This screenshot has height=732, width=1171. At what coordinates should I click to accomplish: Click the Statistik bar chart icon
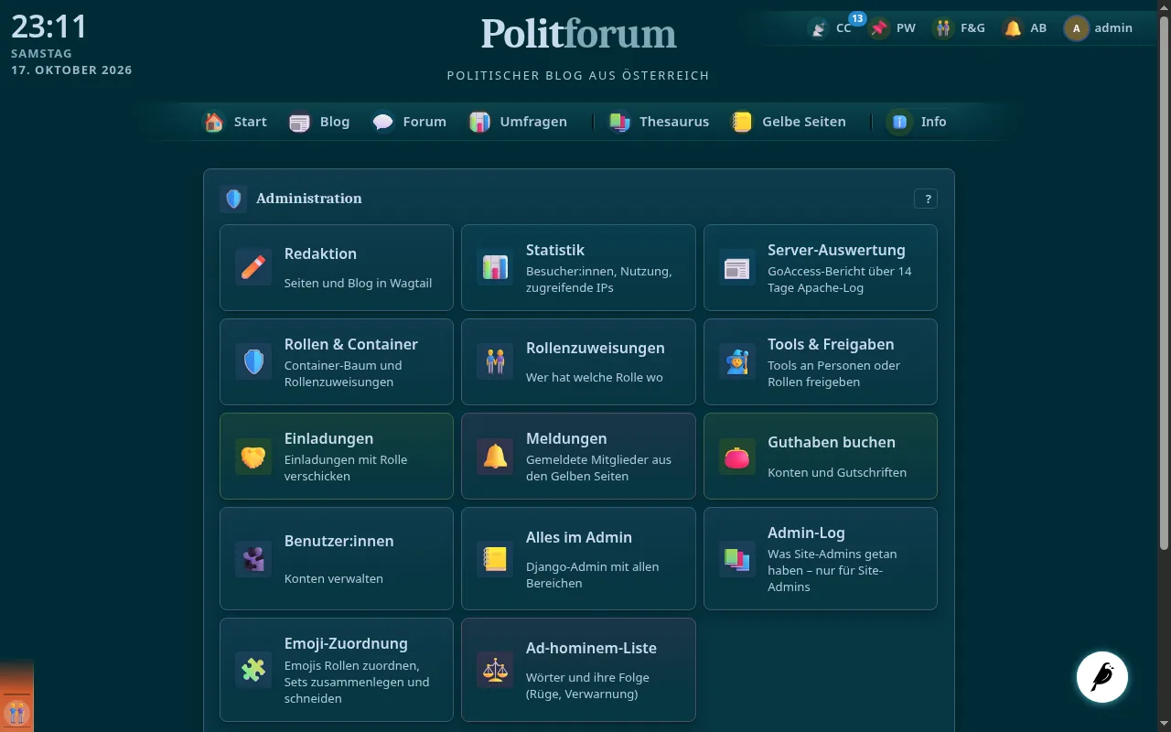click(495, 267)
